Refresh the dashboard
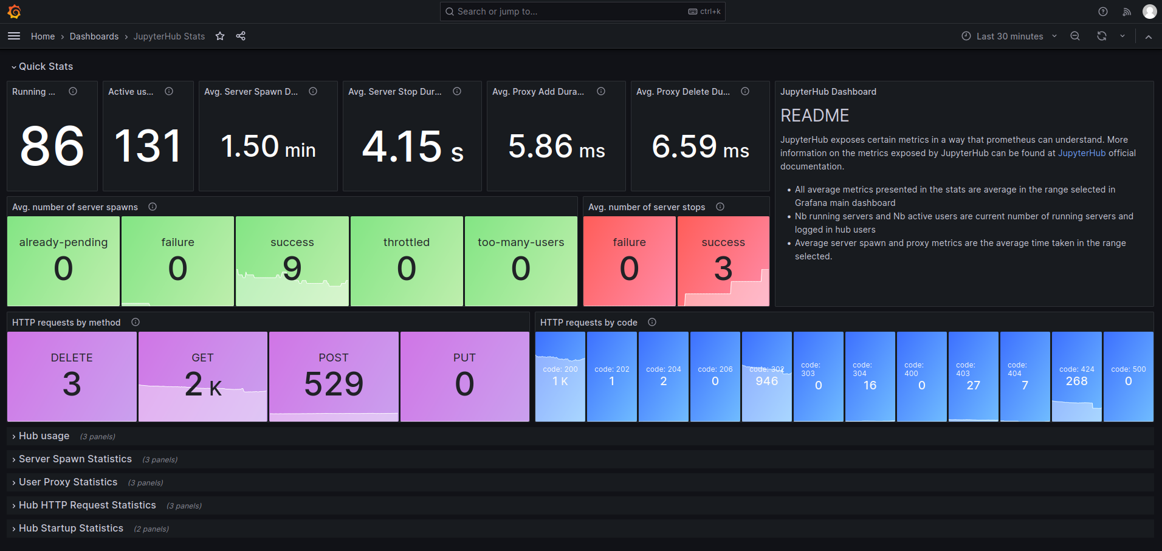Viewport: 1162px width, 551px height. click(x=1102, y=36)
